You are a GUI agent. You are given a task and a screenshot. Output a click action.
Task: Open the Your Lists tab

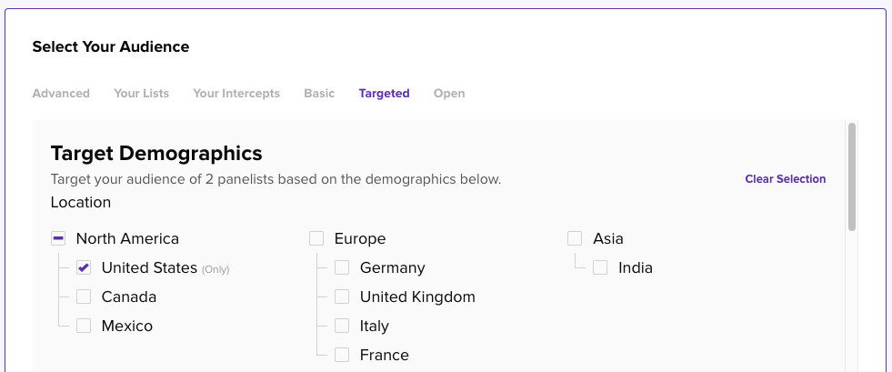point(141,94)
